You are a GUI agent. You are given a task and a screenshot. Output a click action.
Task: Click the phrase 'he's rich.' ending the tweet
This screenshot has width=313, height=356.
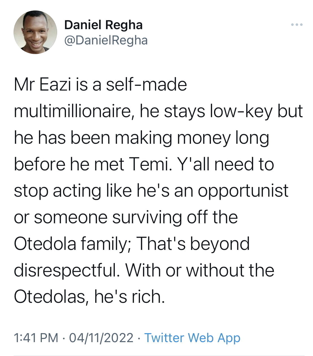coord(129,297)
